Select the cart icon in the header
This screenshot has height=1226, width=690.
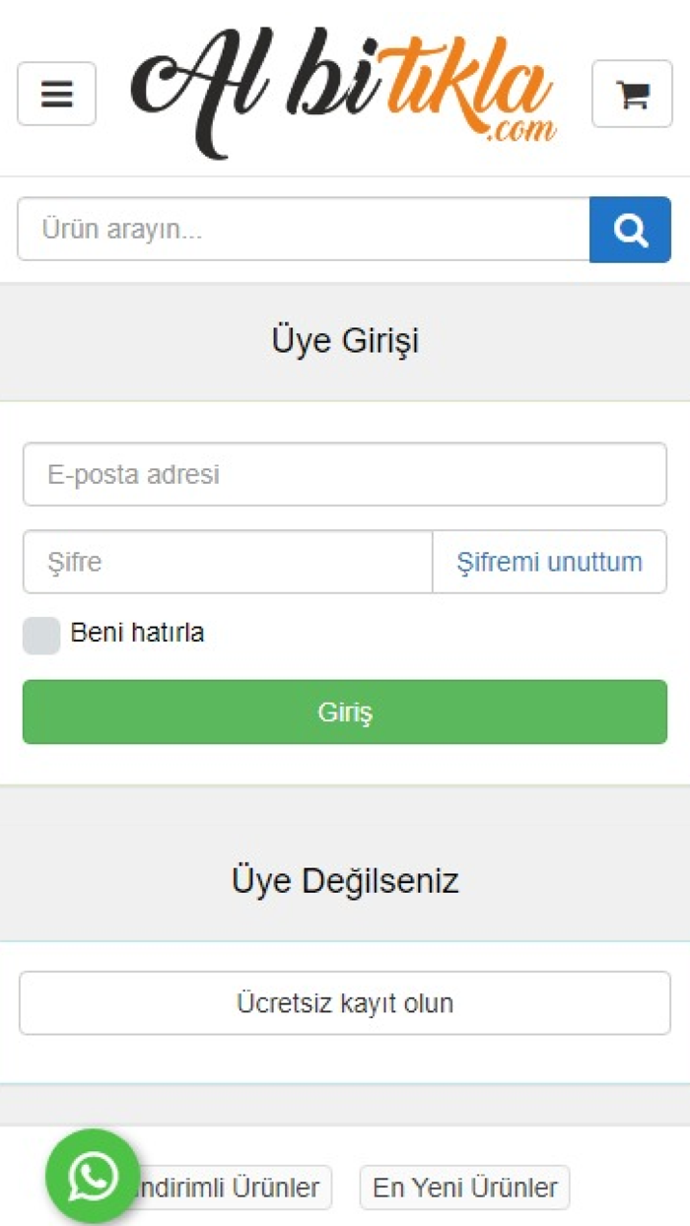click(632, 95)
